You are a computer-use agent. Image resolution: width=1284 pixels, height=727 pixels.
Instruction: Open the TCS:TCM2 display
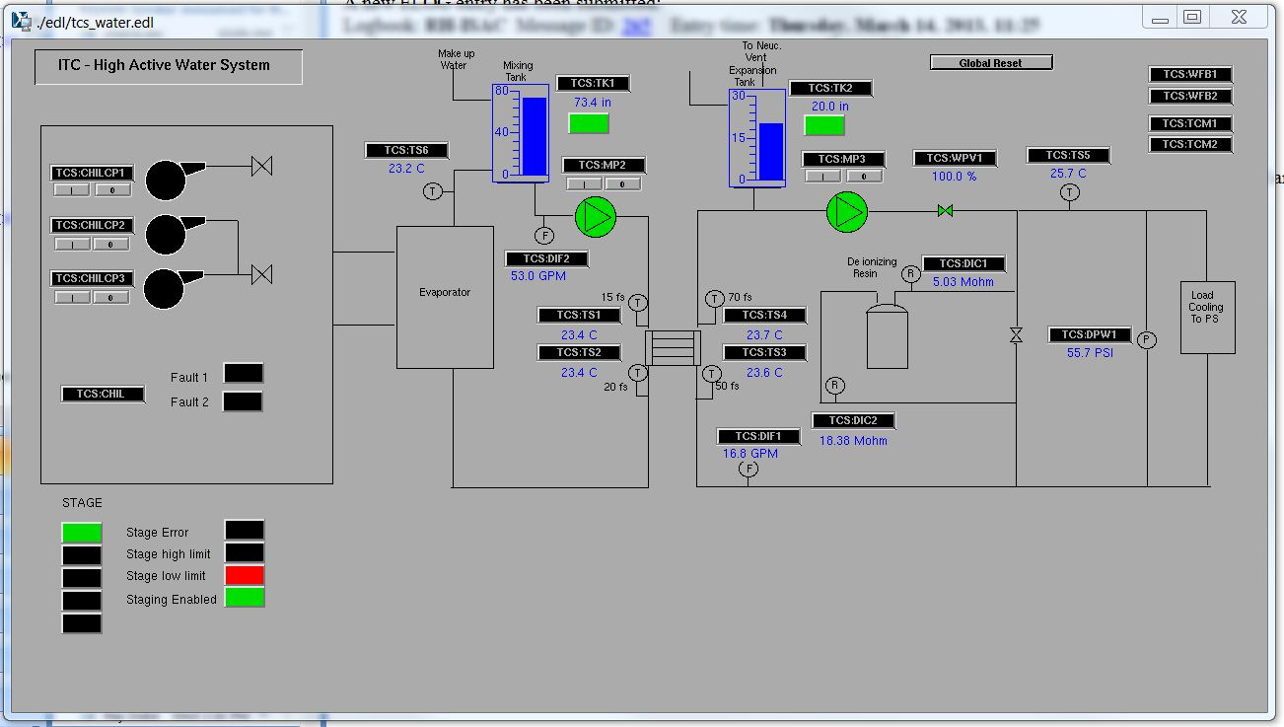[x=1190, y=144]
